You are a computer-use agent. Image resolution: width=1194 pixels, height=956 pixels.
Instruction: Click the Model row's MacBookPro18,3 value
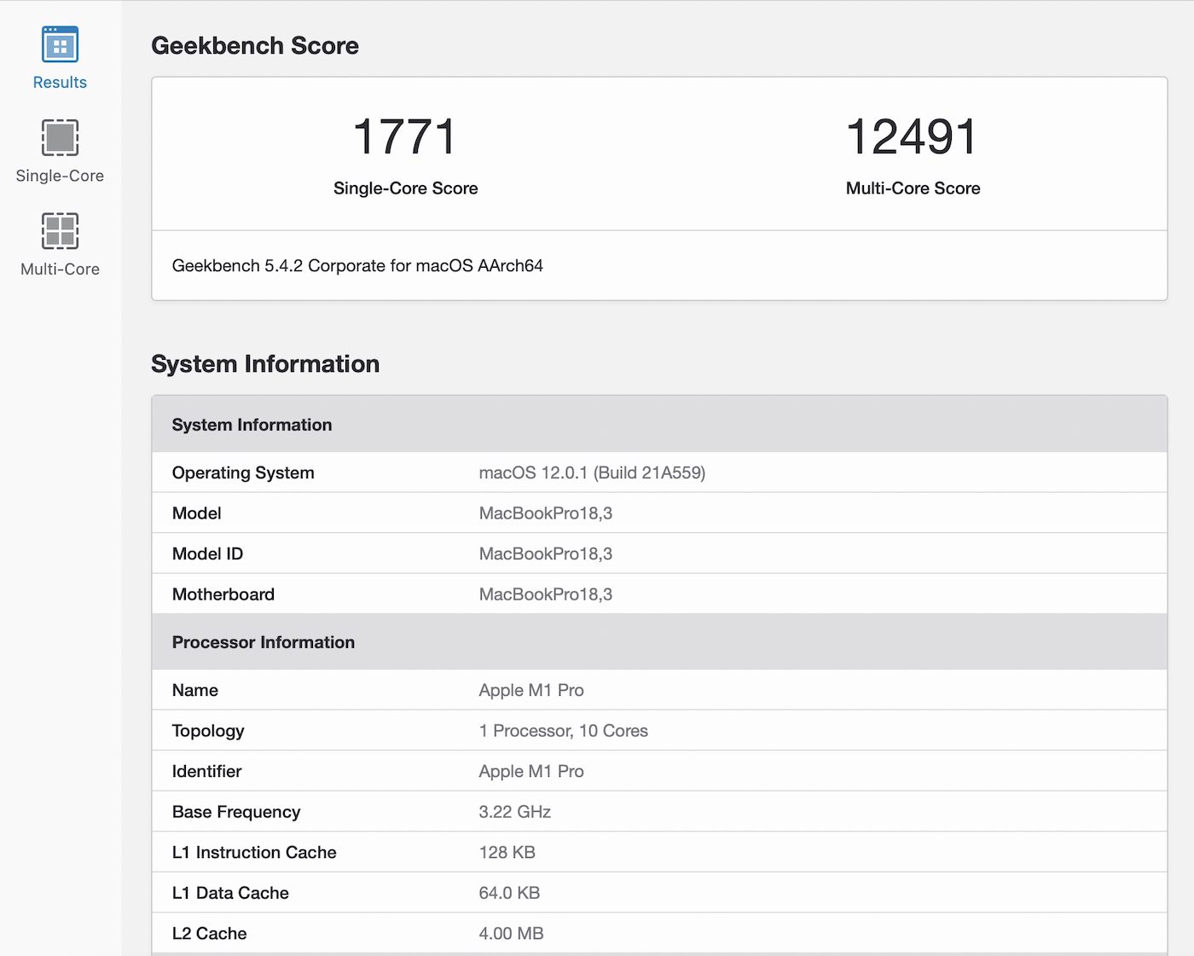click(546, 513)
